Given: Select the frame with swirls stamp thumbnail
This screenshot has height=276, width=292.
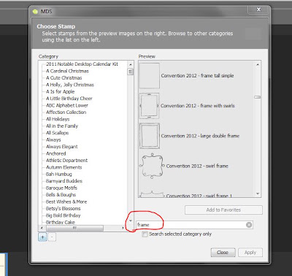Looking at the screenshot, I should (149, 106).
